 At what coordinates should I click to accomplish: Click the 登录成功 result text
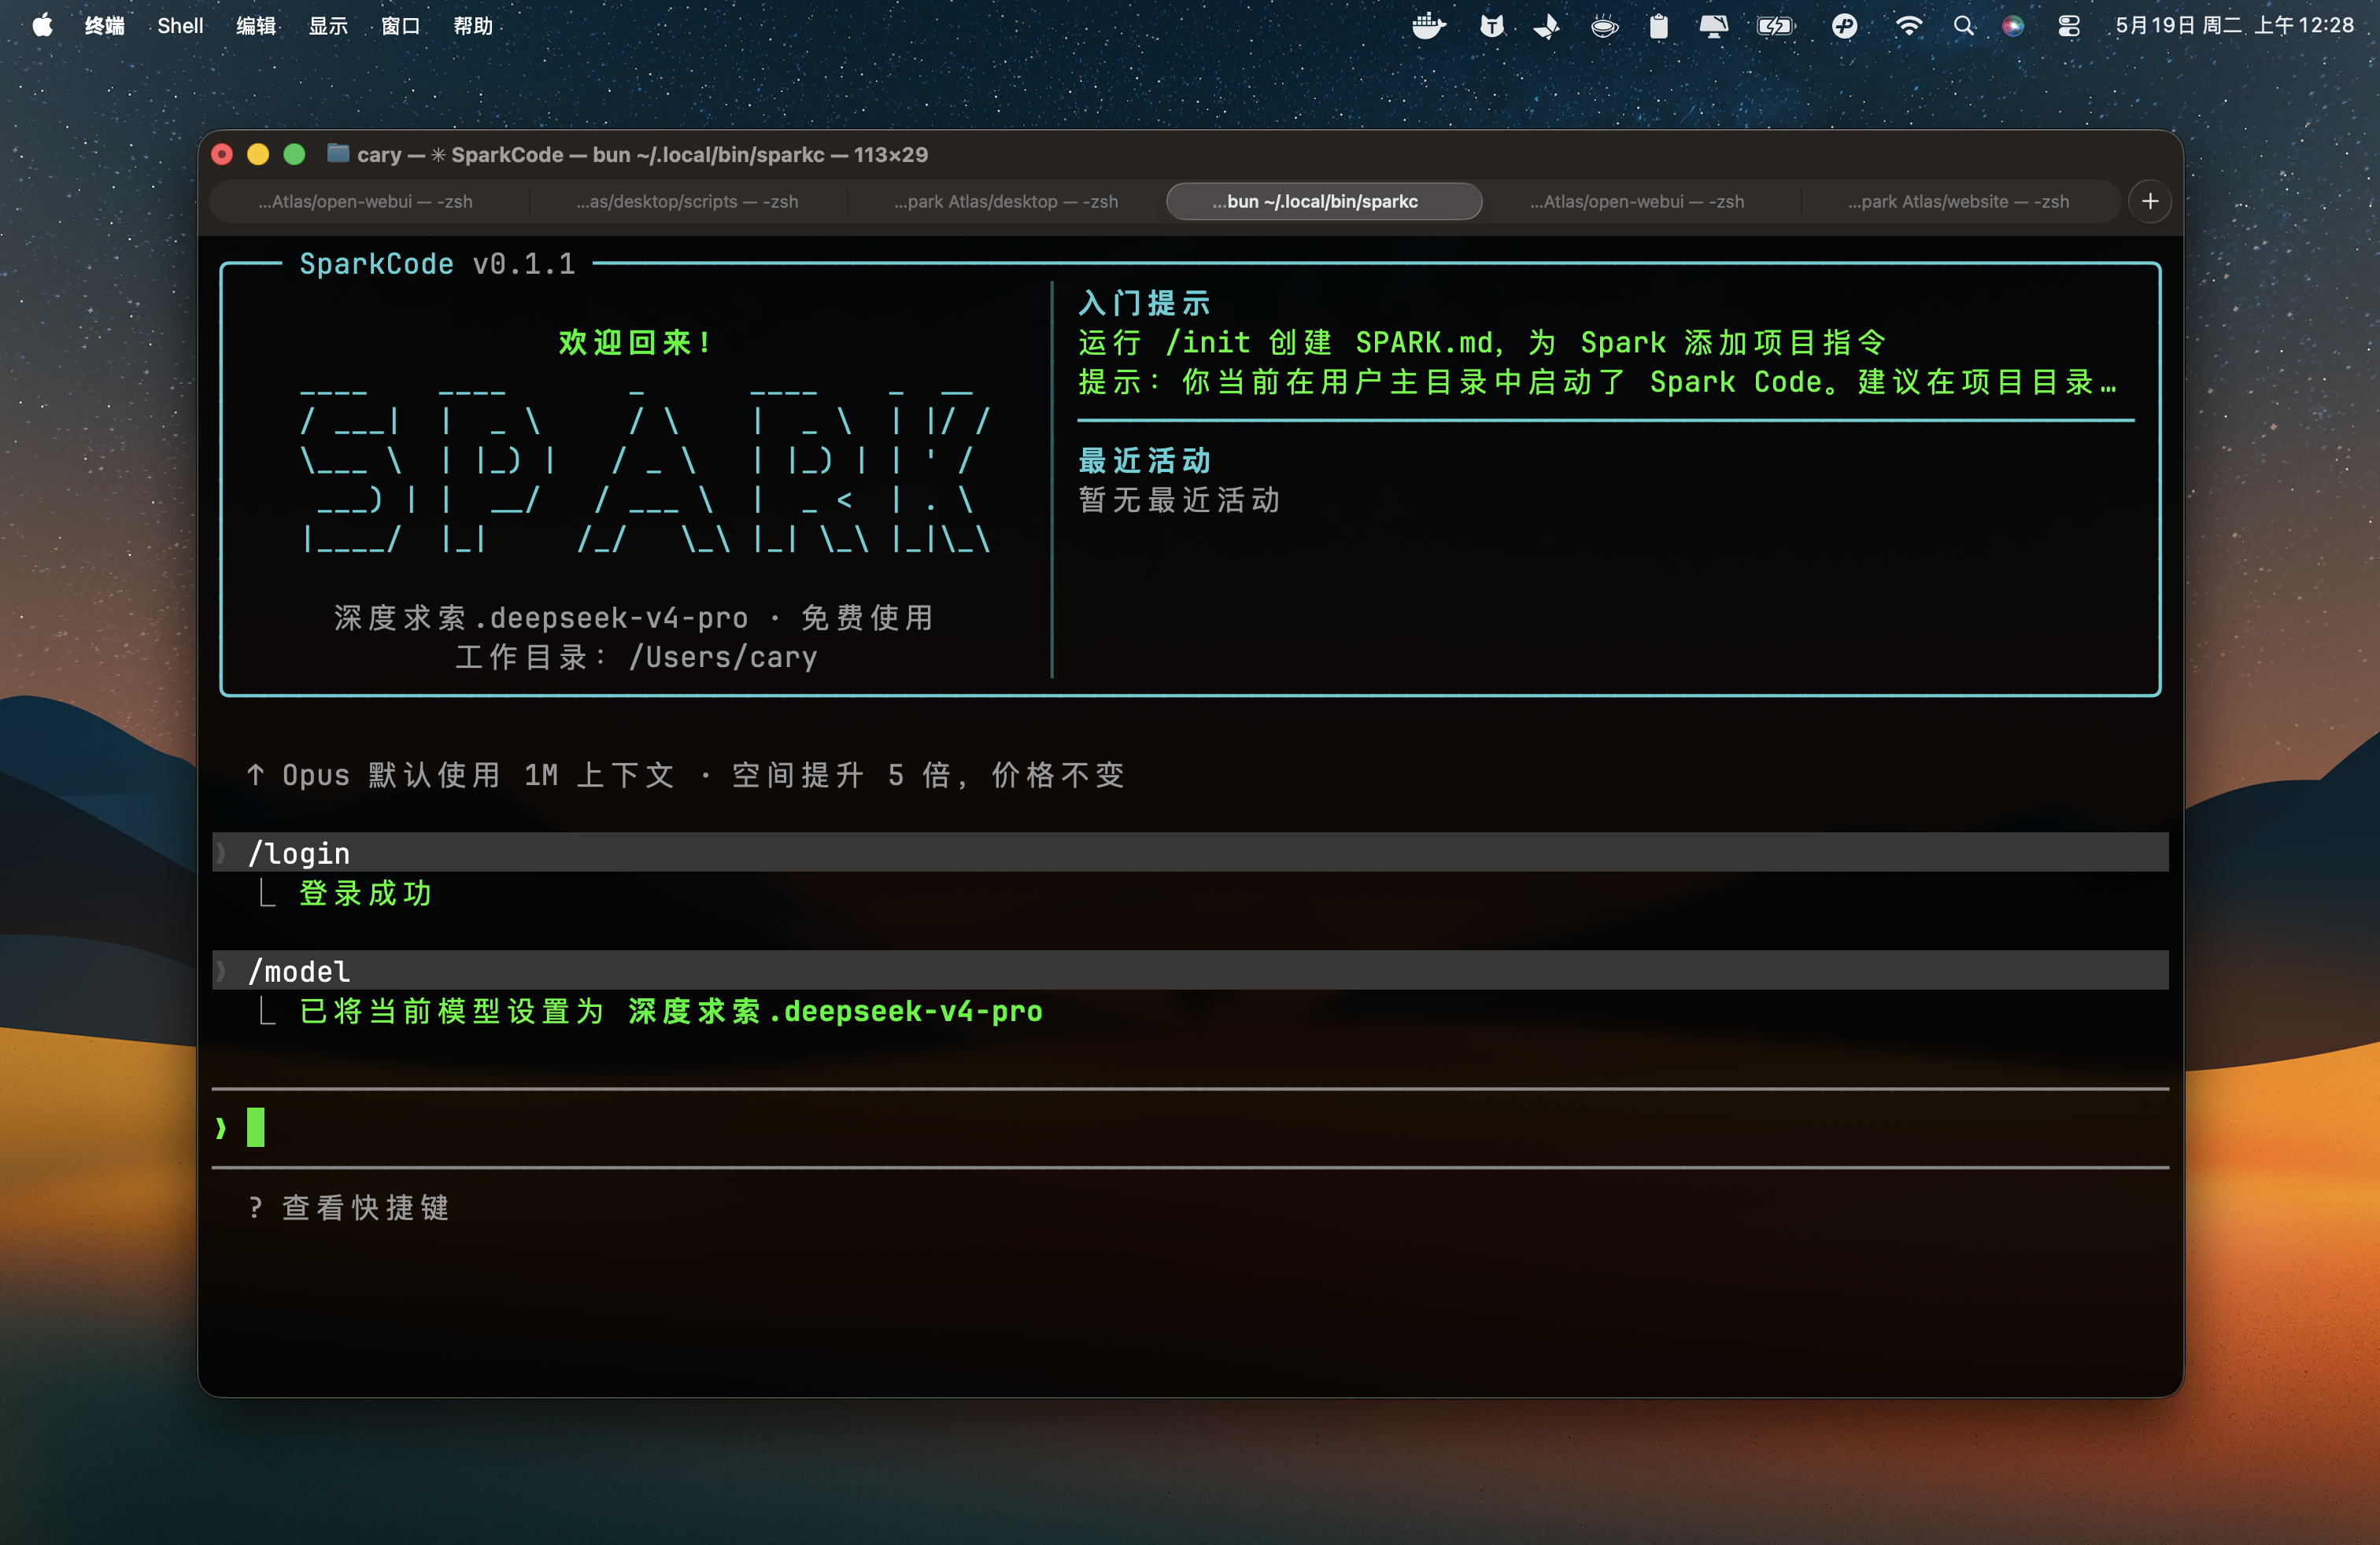365,894
